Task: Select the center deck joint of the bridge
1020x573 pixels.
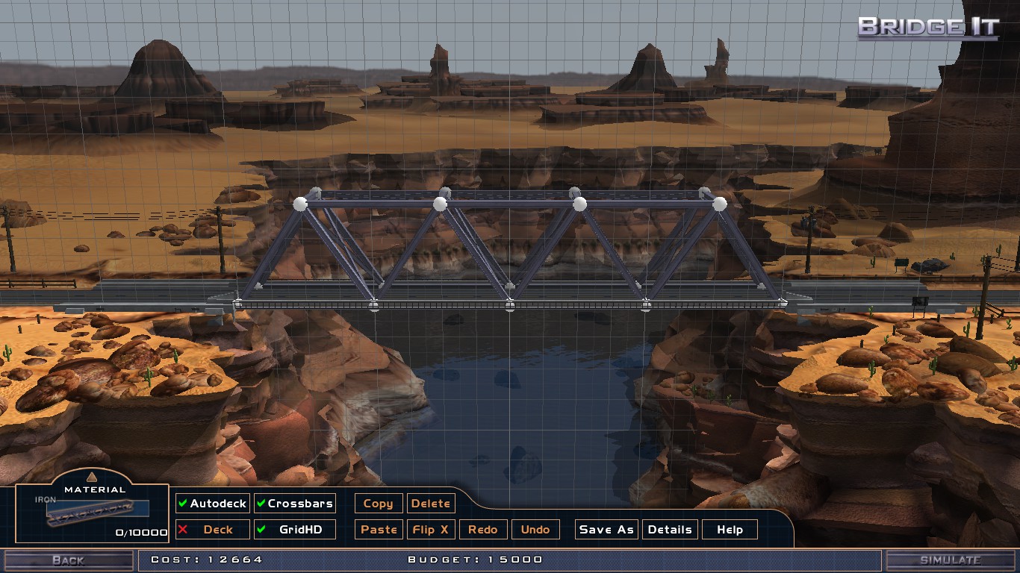Action: [510, 305]
